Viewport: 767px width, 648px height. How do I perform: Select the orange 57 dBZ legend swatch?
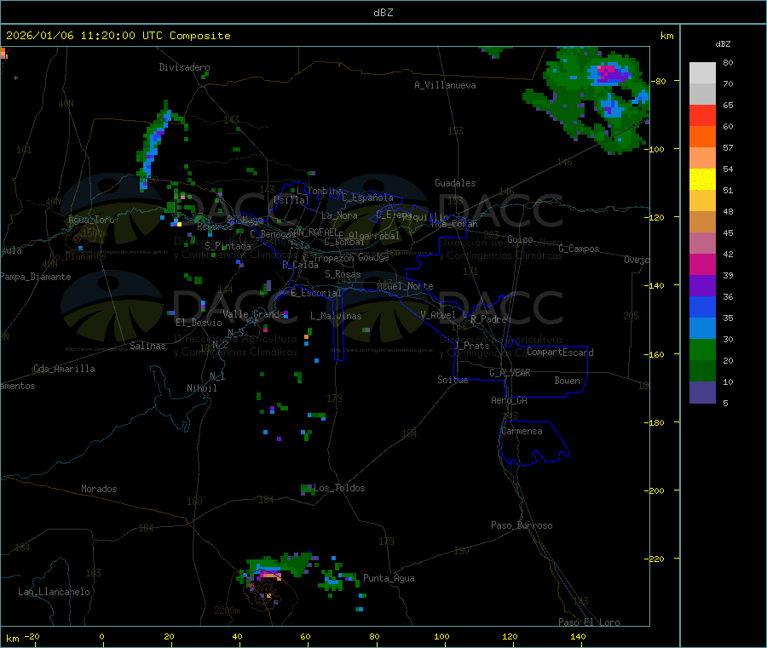tap(702, 137)
